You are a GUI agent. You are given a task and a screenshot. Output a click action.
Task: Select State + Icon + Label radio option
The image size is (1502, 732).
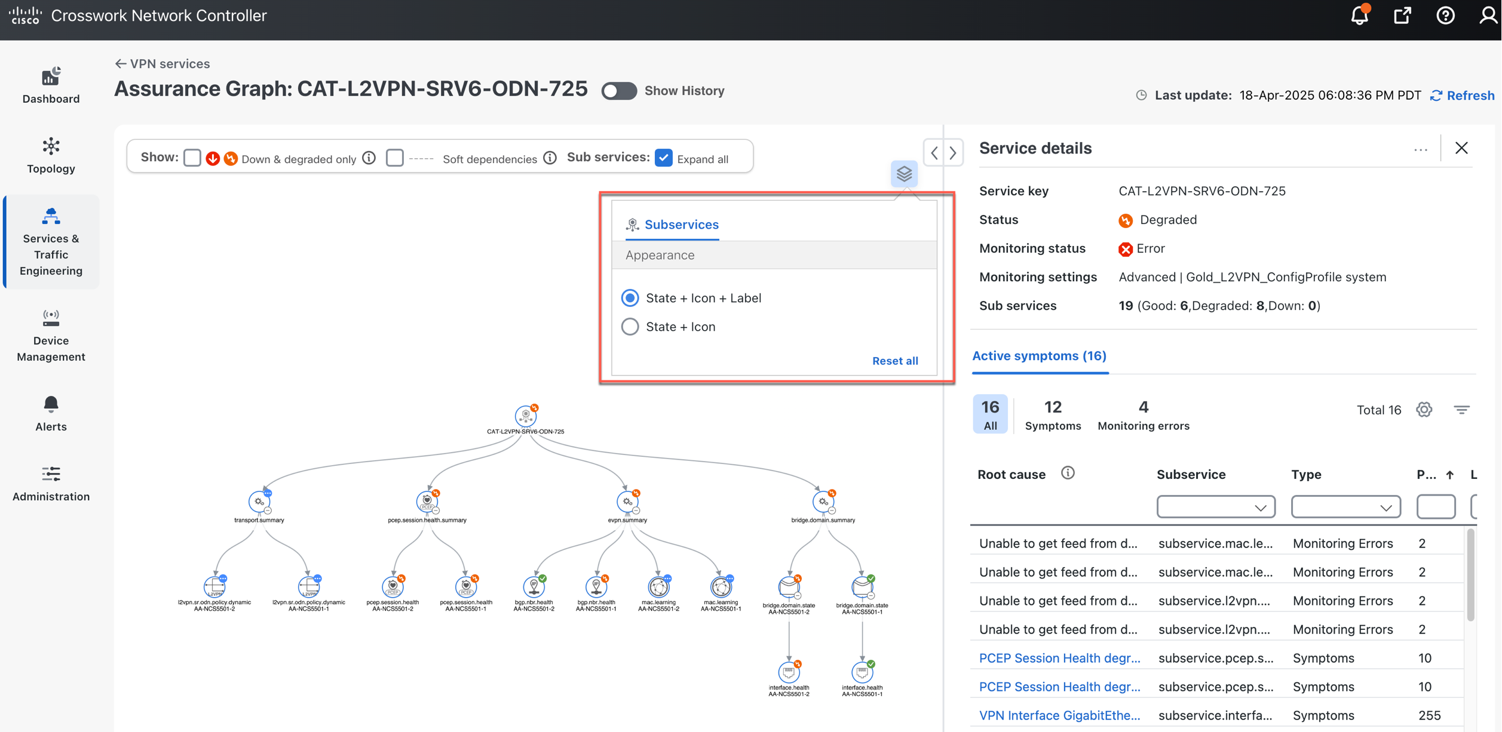click(630, 298)
